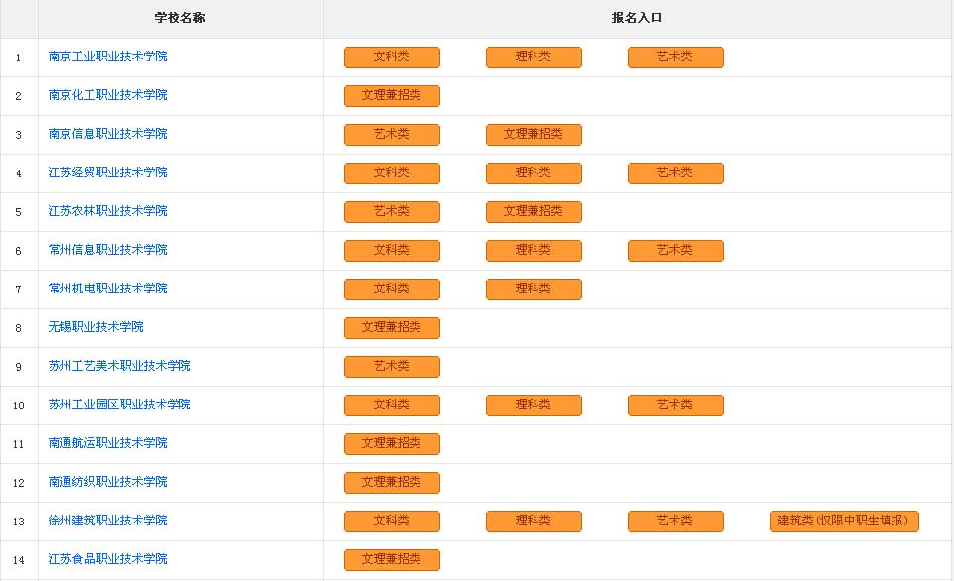
Task: Select 艺术类 for 江苏农林职业技术学院
Action: tap(392, 212)
